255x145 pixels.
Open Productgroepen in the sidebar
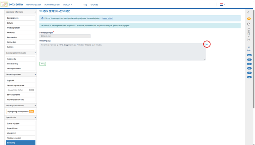point(21,28)
